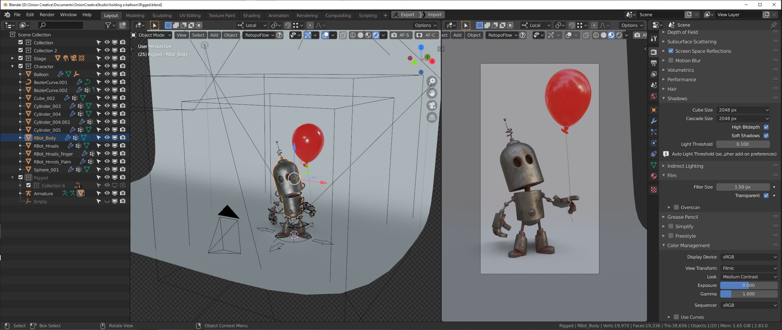Viewport: 782px width, 330px height.
Task: Open the View Transform Filmic dropdown
Action: tap(749, 268)
